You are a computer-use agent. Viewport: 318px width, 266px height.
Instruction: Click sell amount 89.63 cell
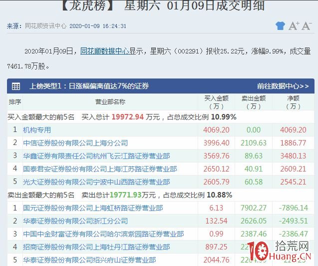click(254, 156)
